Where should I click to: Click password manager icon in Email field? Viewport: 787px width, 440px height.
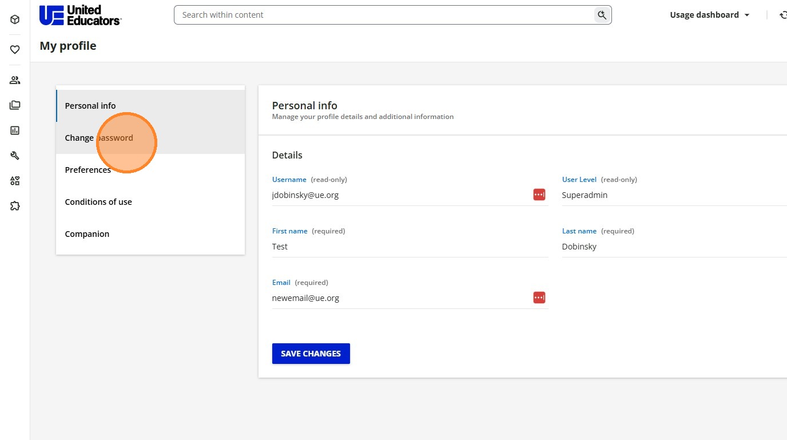pos(539,298)
